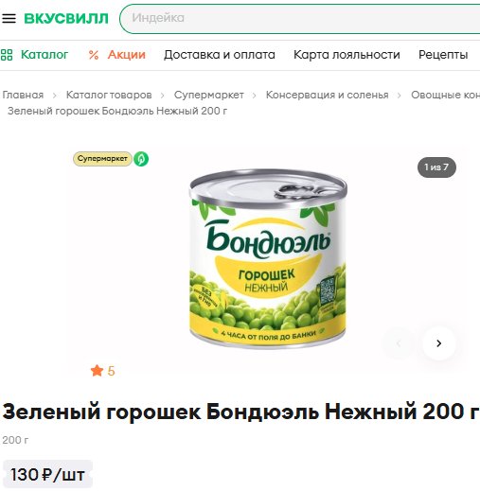This screenshot has height=491, width=480.
Task: Open Каталог товаров breadcrumb
Action: (x=109, y=95)
